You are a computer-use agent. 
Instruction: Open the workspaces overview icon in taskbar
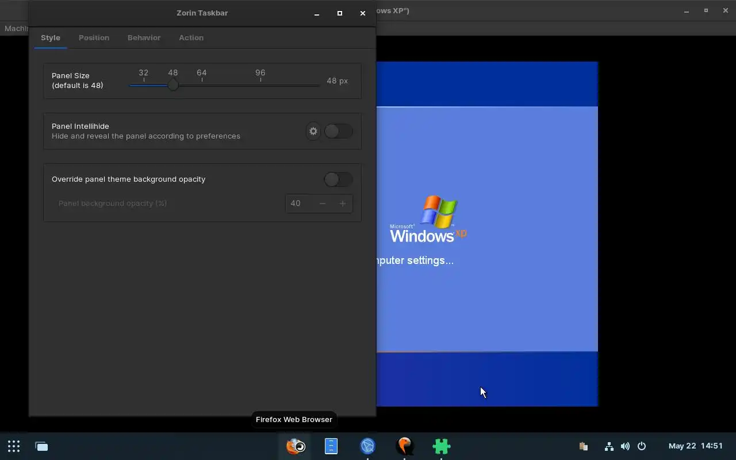[x=41, y=446]
